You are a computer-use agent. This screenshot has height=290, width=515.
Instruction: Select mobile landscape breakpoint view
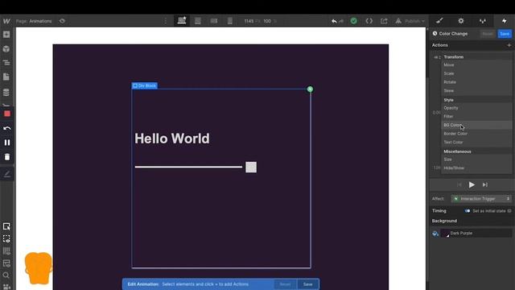[214, 21]
